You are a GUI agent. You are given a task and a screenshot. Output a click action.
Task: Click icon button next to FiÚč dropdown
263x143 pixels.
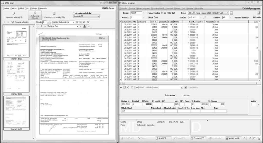coord(231,13)
